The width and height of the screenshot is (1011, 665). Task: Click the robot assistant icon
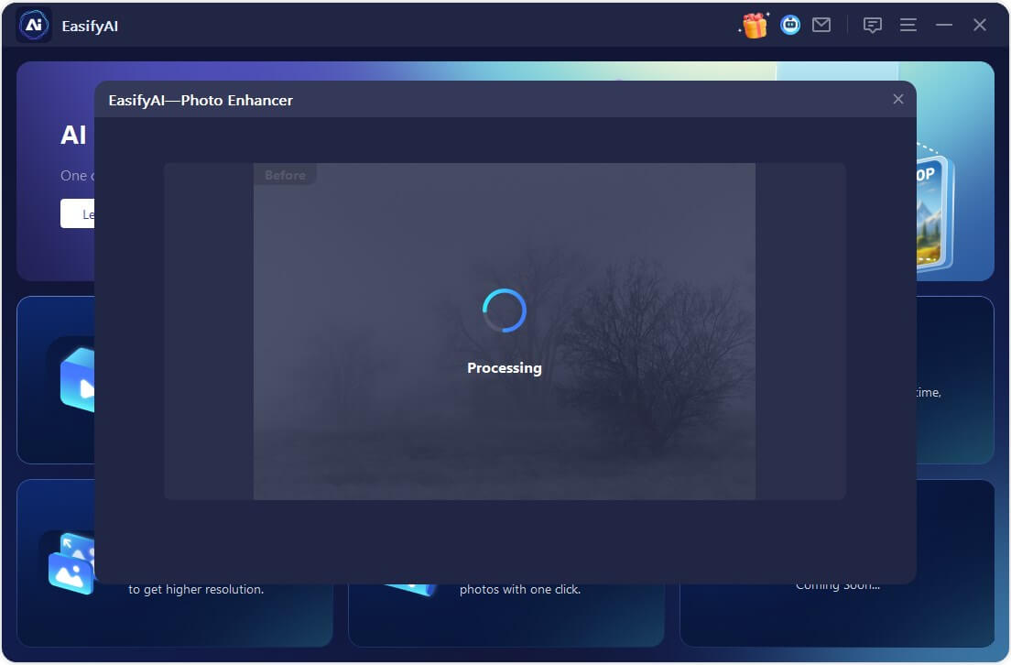pos(789,25)
